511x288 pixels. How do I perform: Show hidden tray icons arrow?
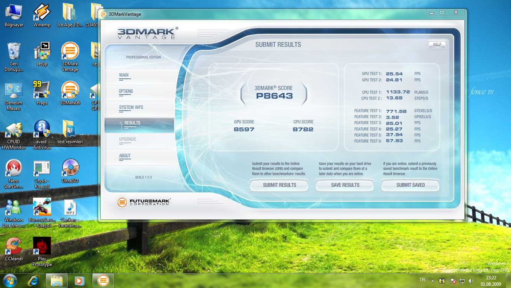tap(432, 280)
